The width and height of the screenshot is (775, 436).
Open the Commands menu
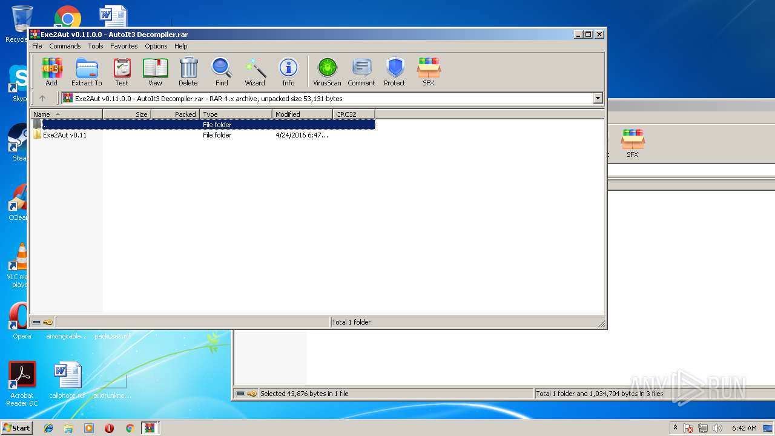(x=65, y=46)
